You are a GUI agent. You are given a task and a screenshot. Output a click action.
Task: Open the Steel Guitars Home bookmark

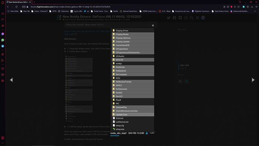tap(220, 11)
